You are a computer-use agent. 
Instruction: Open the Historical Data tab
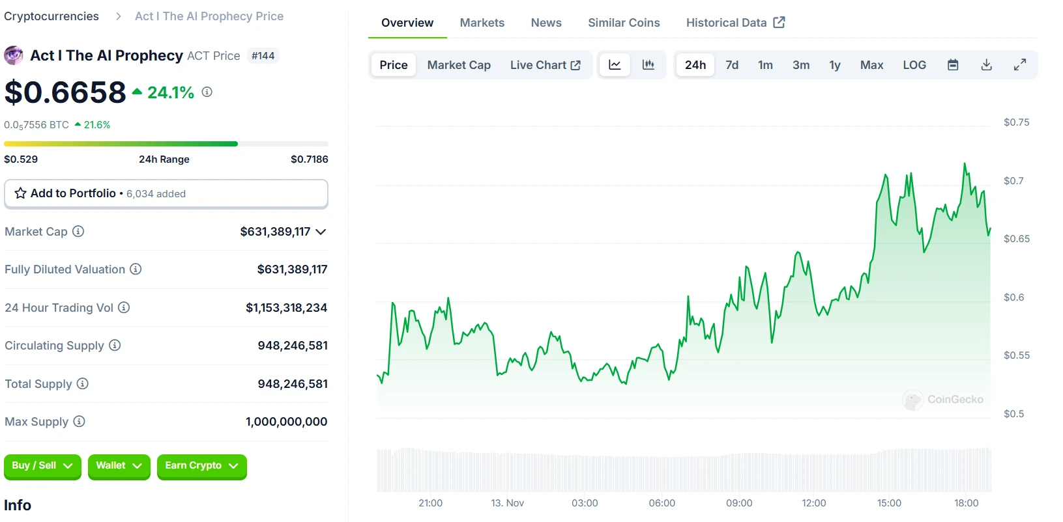tap(735, 23)
